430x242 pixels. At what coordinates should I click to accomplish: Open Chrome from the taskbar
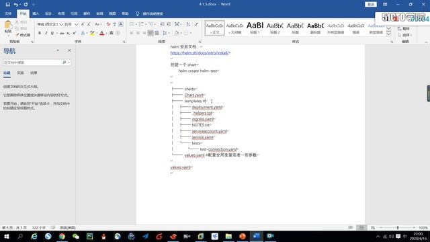point(62,236)
